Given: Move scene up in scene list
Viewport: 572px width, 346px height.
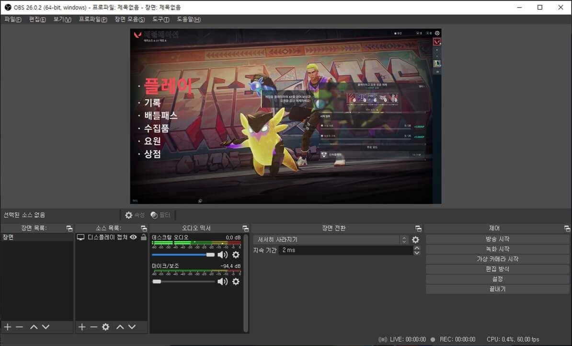Looking at the screenshot, I should tap(34, 327).
